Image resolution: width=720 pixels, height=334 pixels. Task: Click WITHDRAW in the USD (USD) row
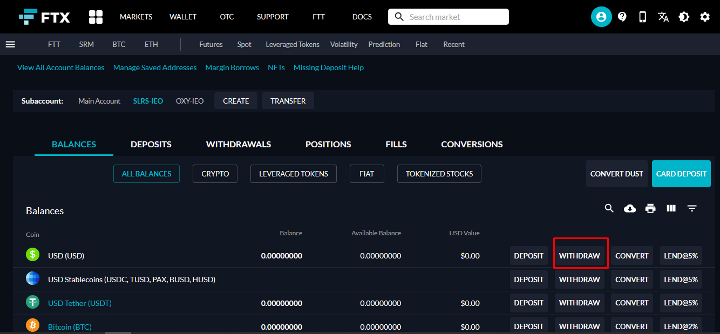tap(579, 256)
